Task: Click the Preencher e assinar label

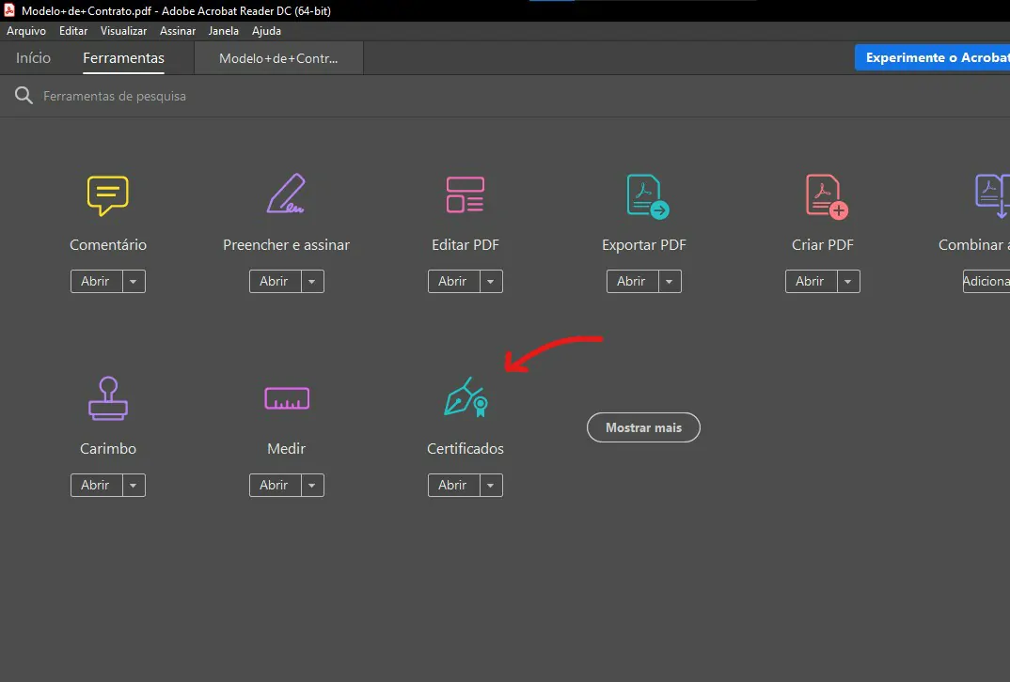Action: click(x=287, y=245)
